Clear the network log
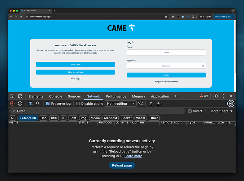Image resolution: width=244 pixels, height=181 pixels. pos(20,104)
